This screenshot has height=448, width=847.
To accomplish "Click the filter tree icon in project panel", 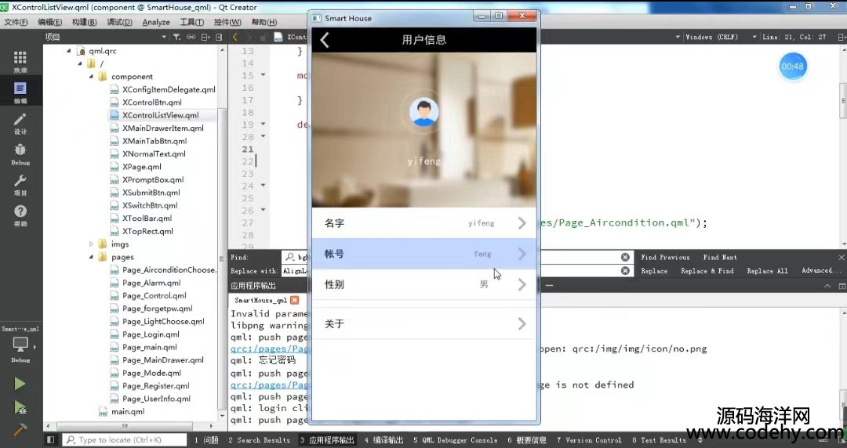I will tap(176, 37).
